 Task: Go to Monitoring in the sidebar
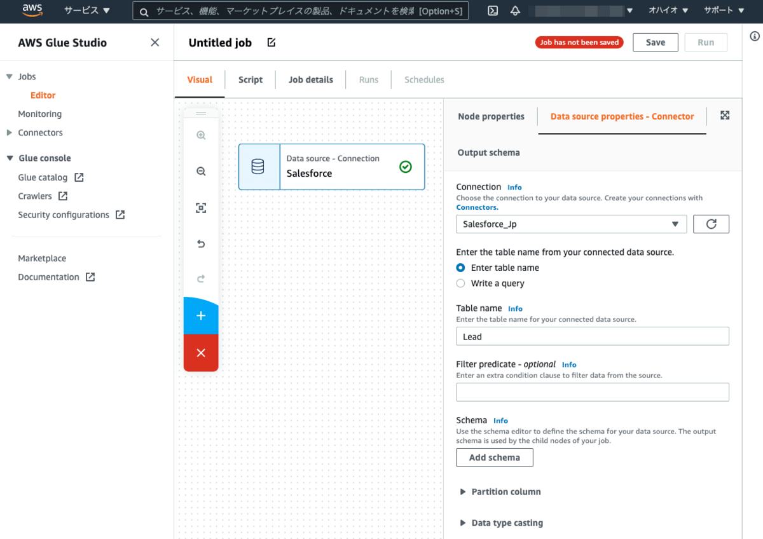click(x=40, y=114)
